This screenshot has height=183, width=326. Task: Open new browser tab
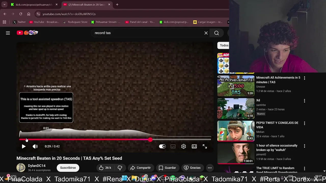pyautogui.click(x=117, y=5)
